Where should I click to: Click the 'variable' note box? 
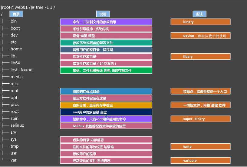[x=200, y=161]
